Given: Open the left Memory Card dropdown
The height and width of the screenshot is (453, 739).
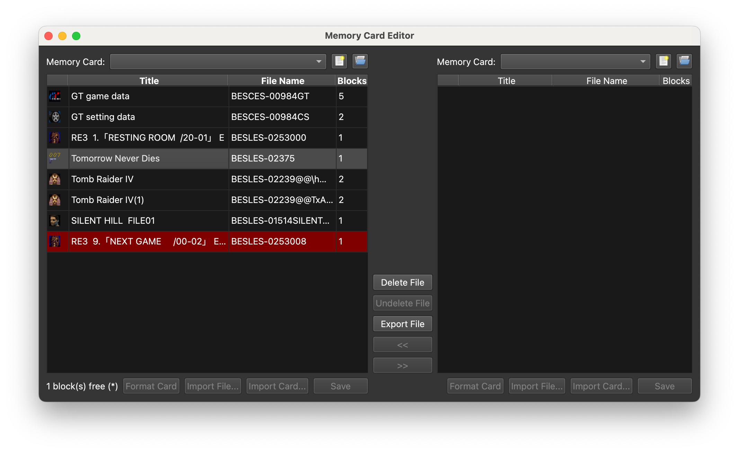Looking at the screenshot, I should click(x=218, y=62).
